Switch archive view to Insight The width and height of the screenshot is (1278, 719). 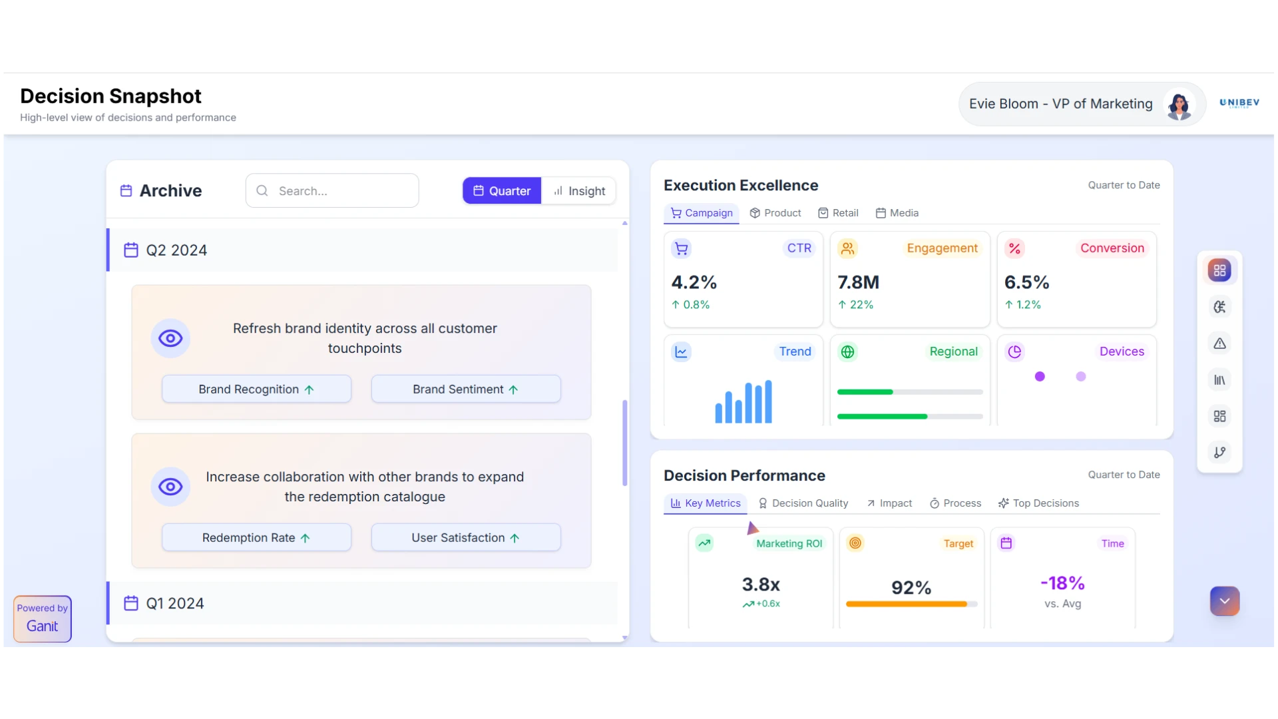click(579, 191)
